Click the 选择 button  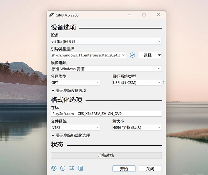point(148,55)
